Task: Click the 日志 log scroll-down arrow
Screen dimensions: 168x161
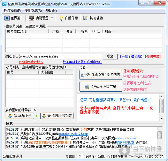Action: click(160, 146)
